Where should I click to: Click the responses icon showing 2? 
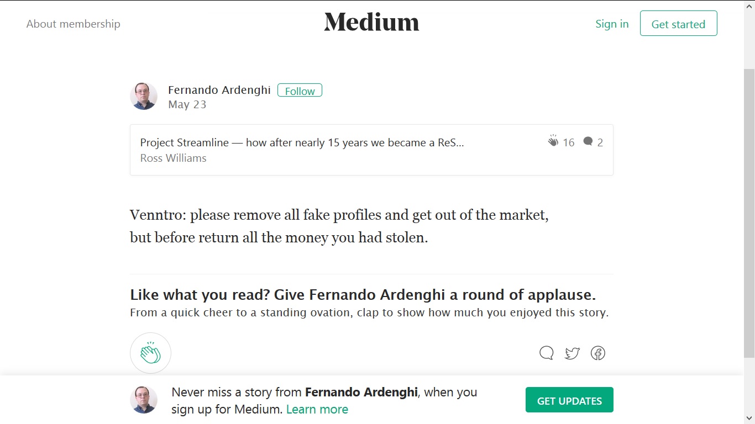click(588, 142)
